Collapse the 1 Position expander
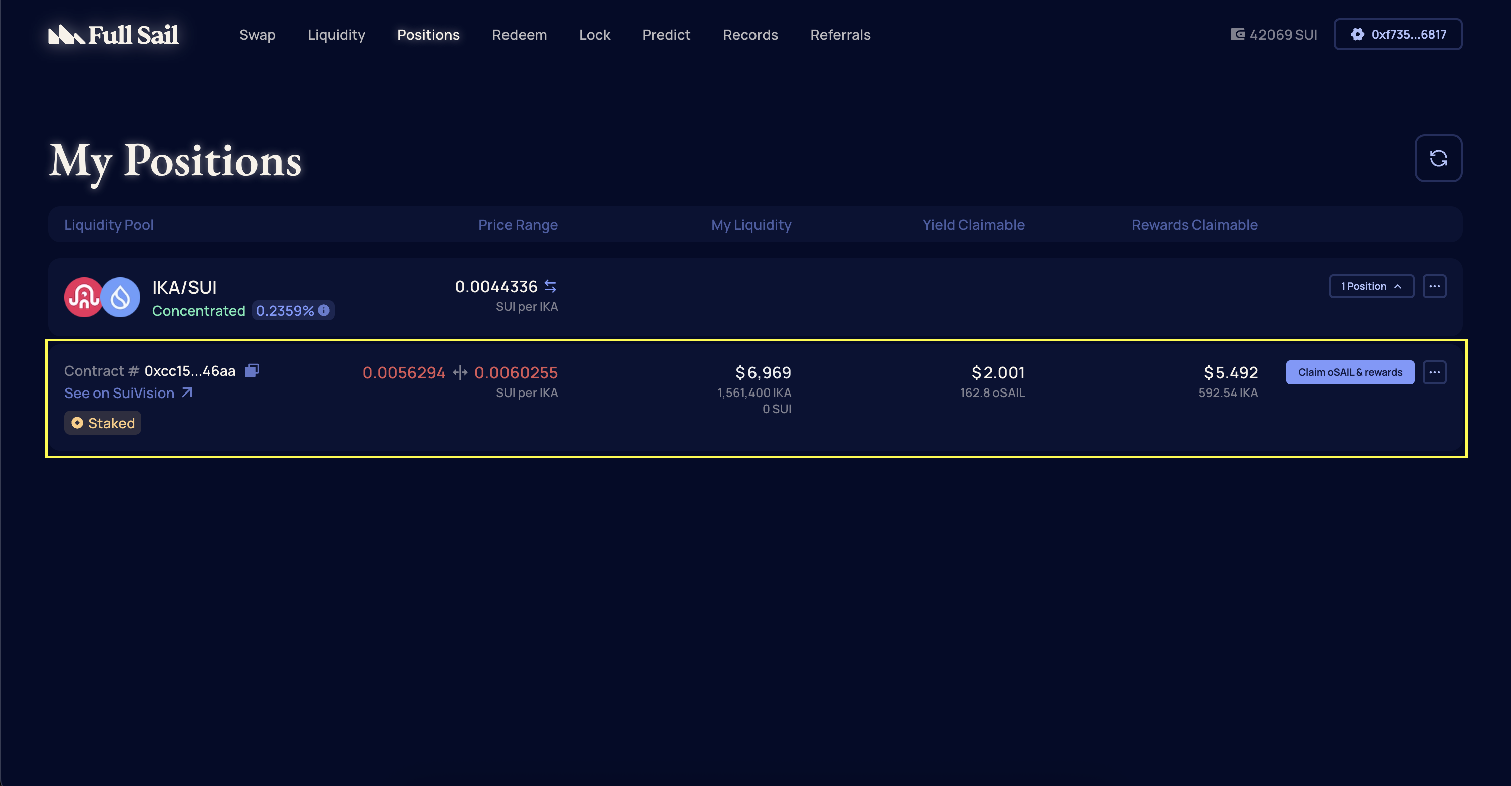The image size is (1511, 786). point(1371,286)
